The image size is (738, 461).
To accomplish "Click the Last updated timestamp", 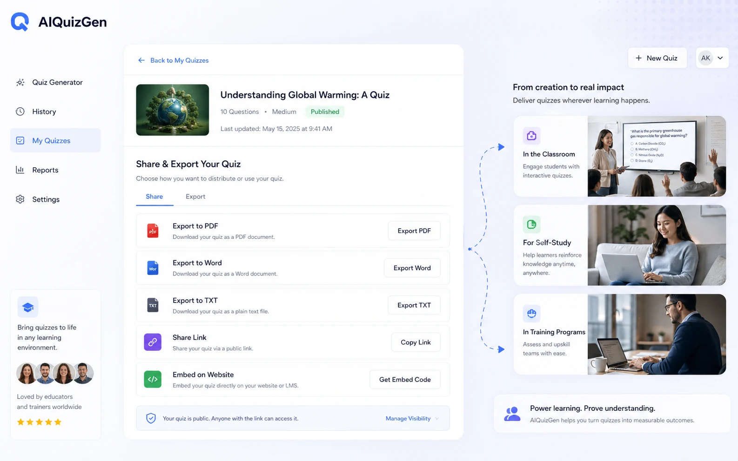I will pyautogui.click(x=276, y=129).
